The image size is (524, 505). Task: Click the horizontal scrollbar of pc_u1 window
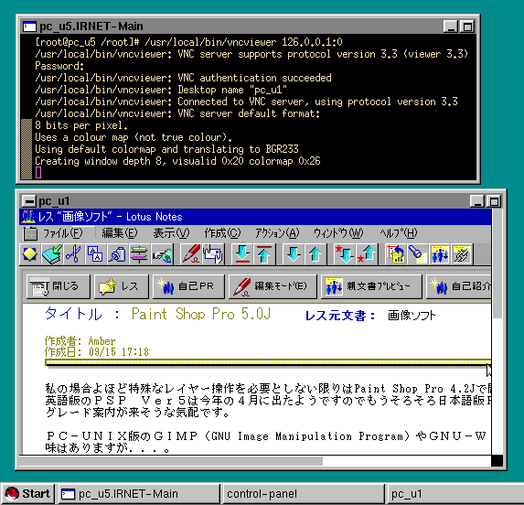(x=255, y=461)
